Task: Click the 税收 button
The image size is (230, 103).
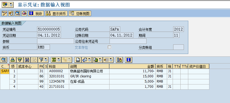Action: point(36,13)
